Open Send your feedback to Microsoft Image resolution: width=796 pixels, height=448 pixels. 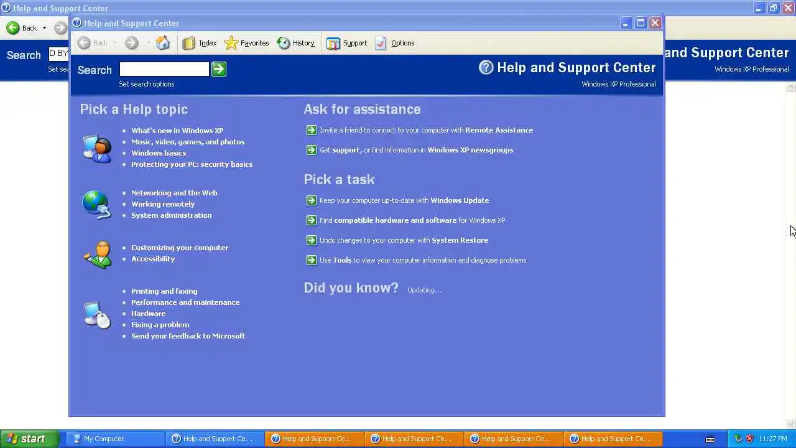188,336
